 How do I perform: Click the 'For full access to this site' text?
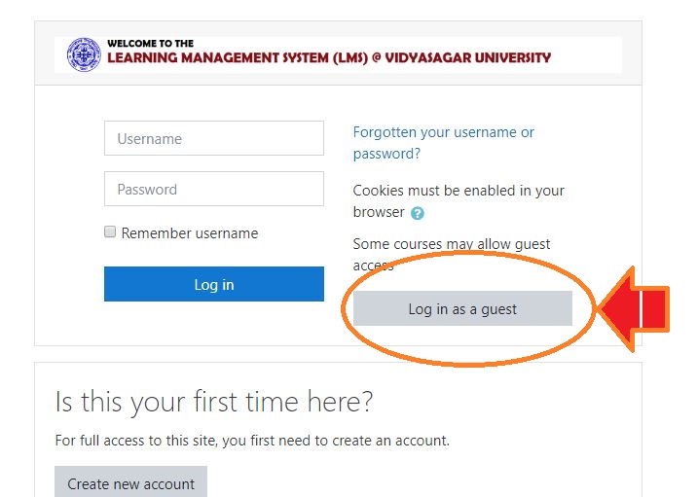click(252, 441)
